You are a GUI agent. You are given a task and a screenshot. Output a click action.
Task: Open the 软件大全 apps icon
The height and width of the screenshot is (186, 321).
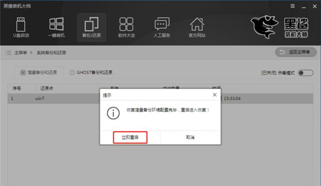(126, 27)
